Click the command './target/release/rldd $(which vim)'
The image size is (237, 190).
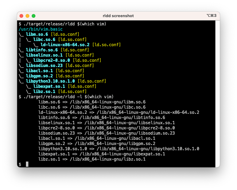click(x=65, y=24)
